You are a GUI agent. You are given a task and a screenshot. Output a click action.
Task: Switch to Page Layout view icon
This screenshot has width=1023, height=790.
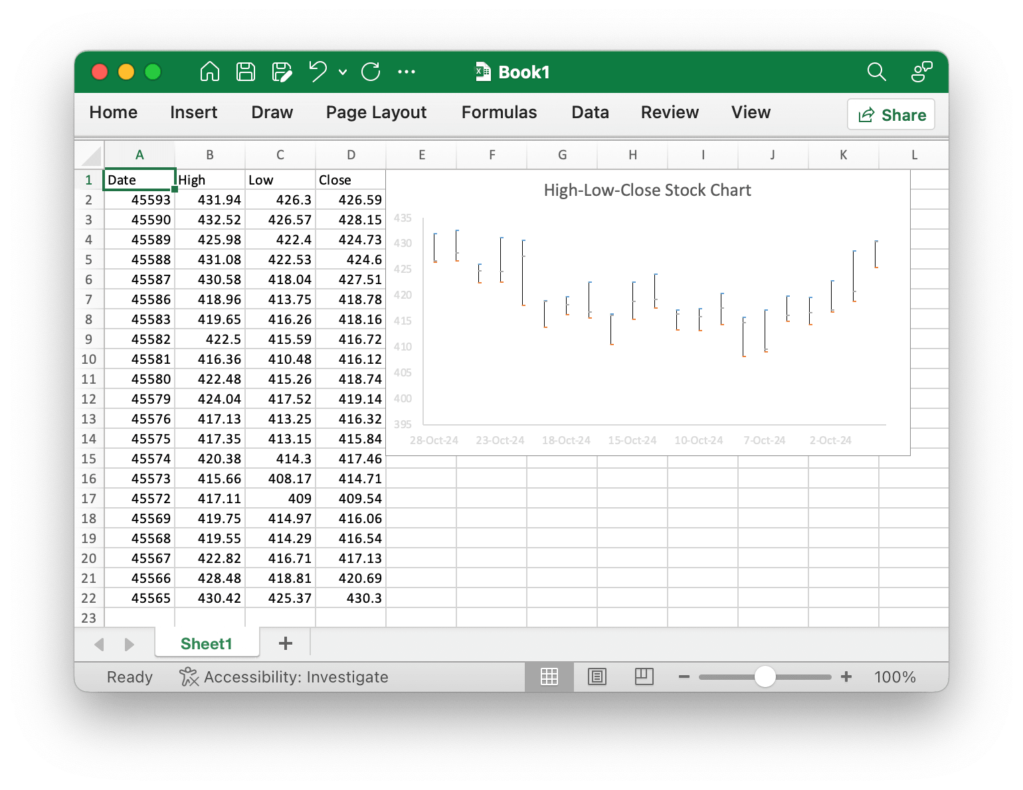597,677
